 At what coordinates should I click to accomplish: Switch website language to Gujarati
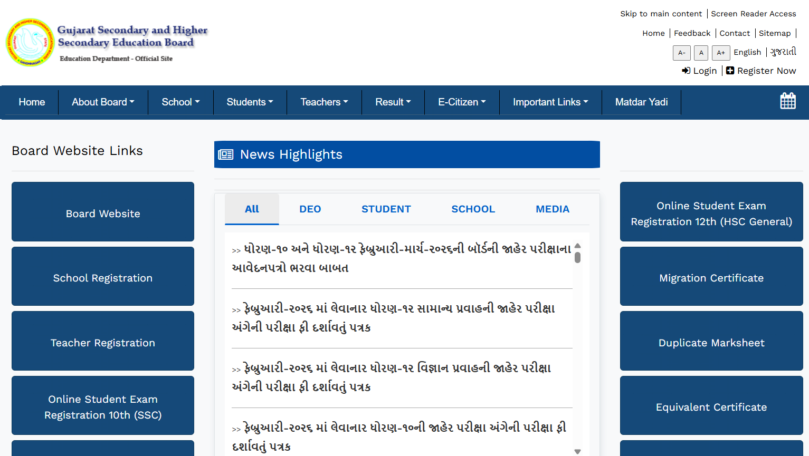[783, 52]
